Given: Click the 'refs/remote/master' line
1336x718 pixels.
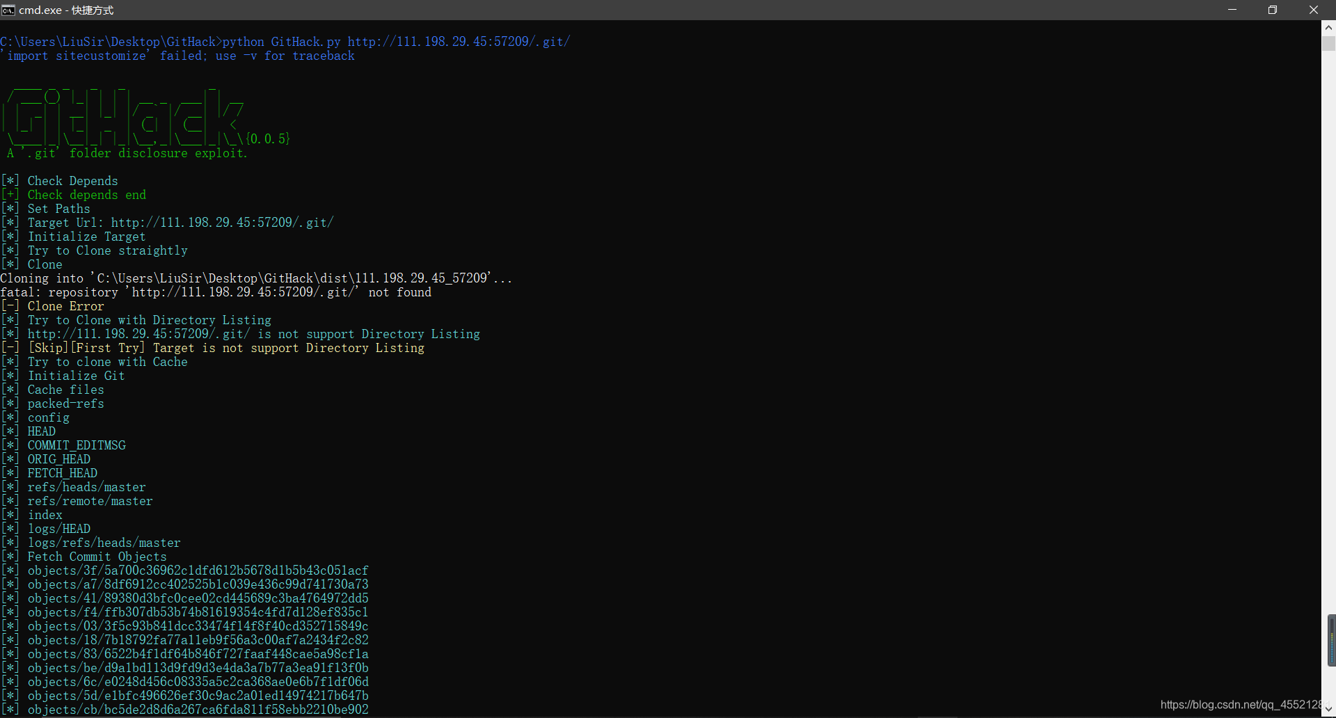Looking at the screenshot, I should [77, 501].
